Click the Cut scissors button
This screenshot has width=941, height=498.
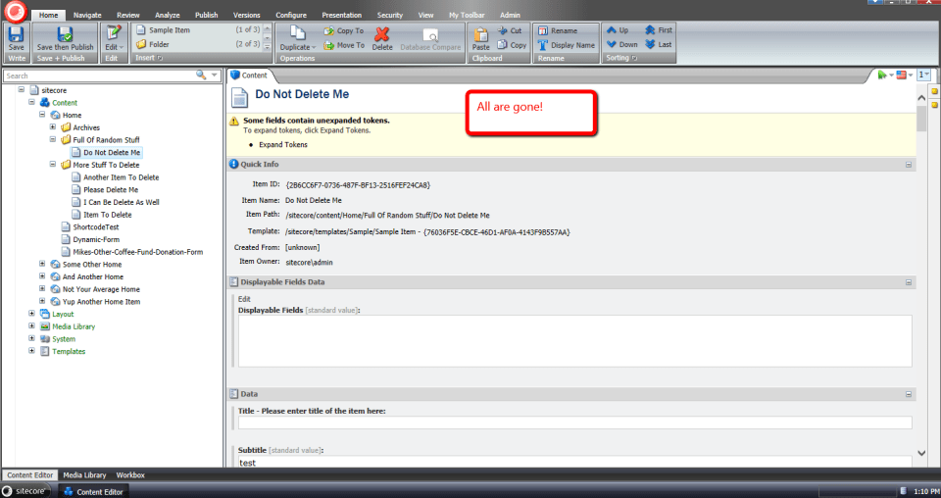(509, 30)
